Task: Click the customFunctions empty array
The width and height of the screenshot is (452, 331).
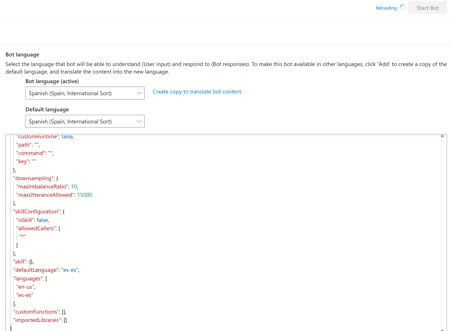Action: (x=63, y=312)
